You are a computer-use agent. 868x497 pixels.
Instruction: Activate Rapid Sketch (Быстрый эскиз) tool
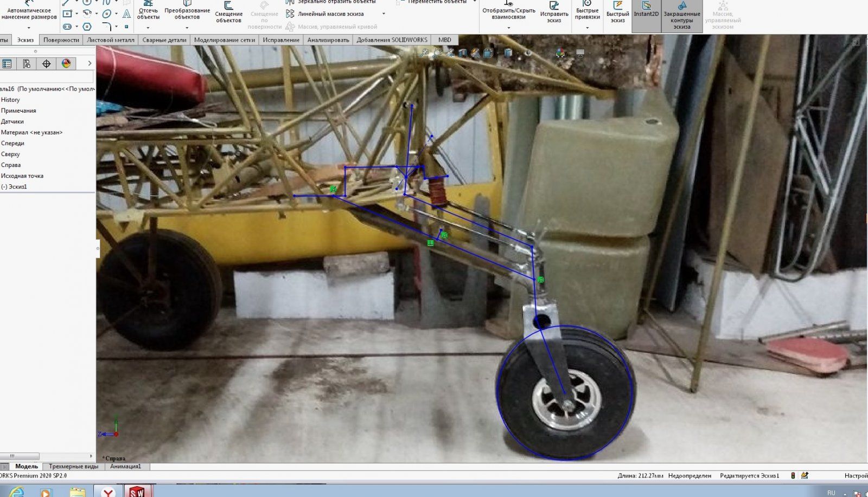tap(617, 13)
